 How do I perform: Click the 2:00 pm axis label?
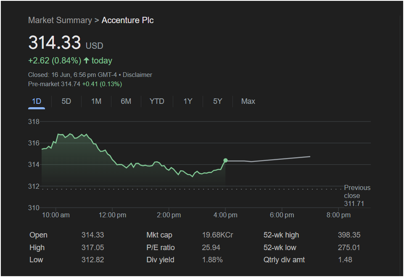(169, 215)
